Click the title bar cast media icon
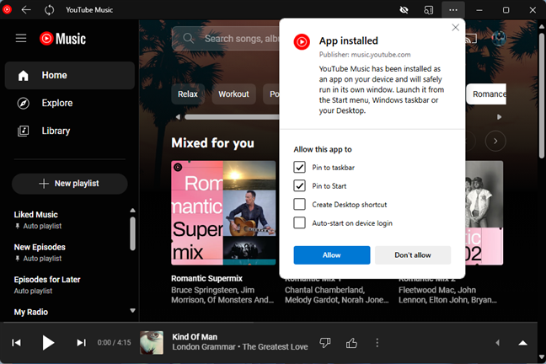Viewport: 546px width, 364px height. tap(428, 10)
